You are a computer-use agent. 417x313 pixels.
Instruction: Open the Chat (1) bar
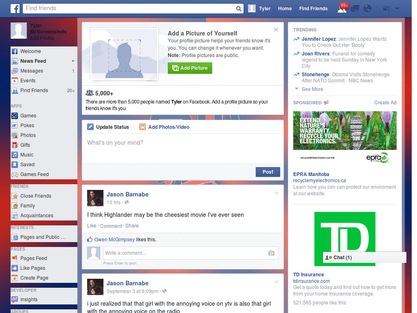tap(364, 258)
